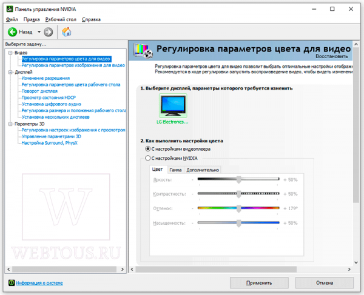
Task: Open 'Настройка Surround, PhysX' task
Action: pos(50,143)
